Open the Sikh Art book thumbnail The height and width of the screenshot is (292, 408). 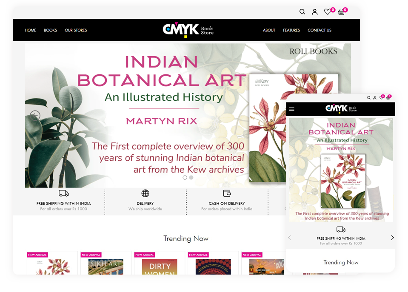tap(106, 266)
